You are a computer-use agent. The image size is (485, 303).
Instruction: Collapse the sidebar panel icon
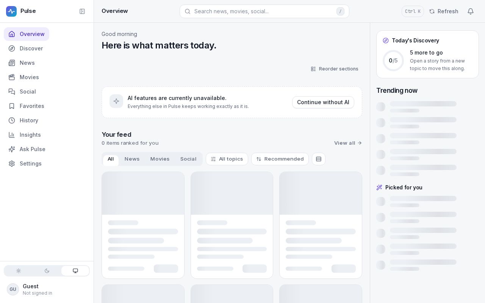[82, 11]
